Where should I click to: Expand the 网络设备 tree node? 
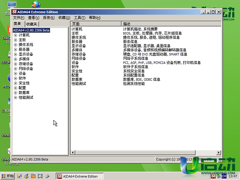point(15,69)
